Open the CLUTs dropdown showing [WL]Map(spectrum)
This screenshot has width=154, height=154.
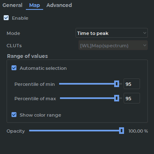click(x=113, y=45)
